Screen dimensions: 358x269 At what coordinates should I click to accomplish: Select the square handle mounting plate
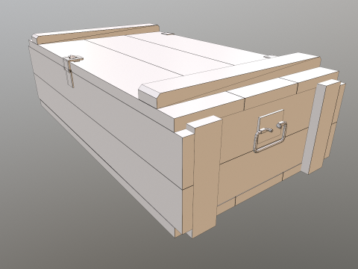click(x=271, y=127)
